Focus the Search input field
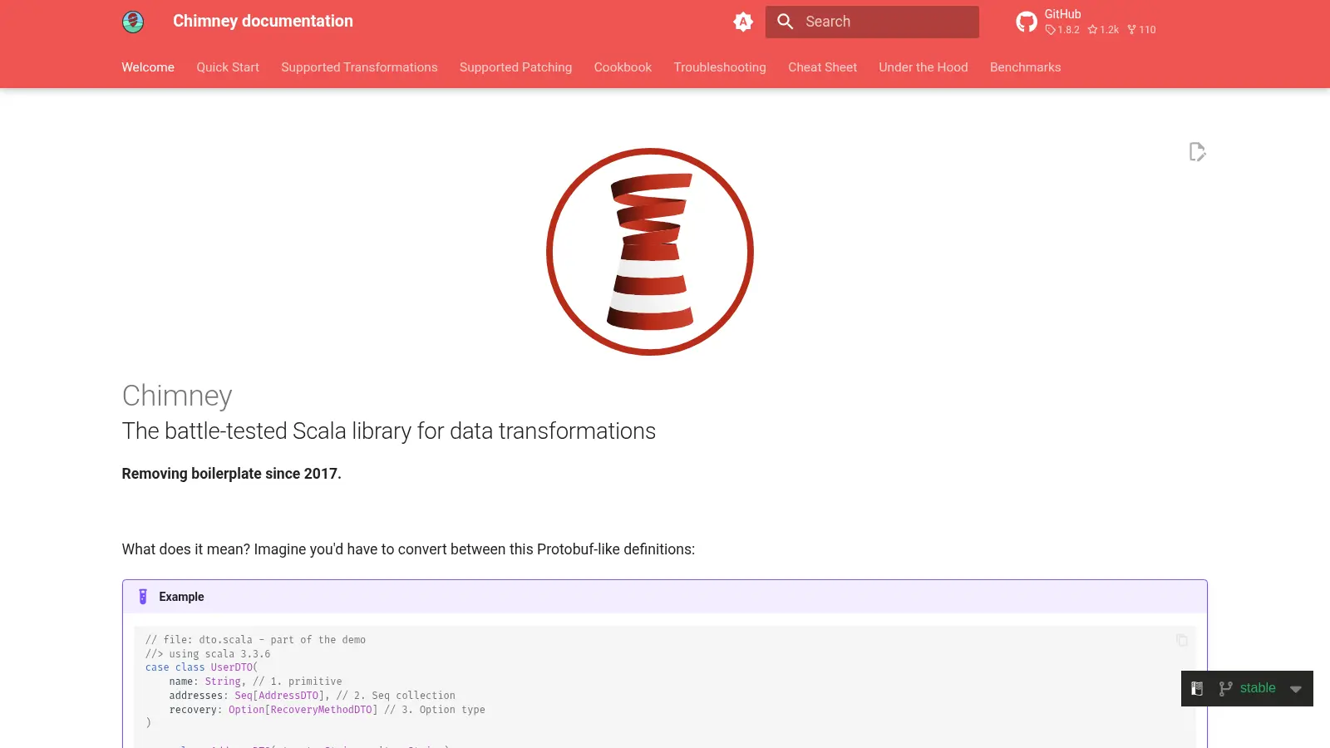 click(872, 22)
